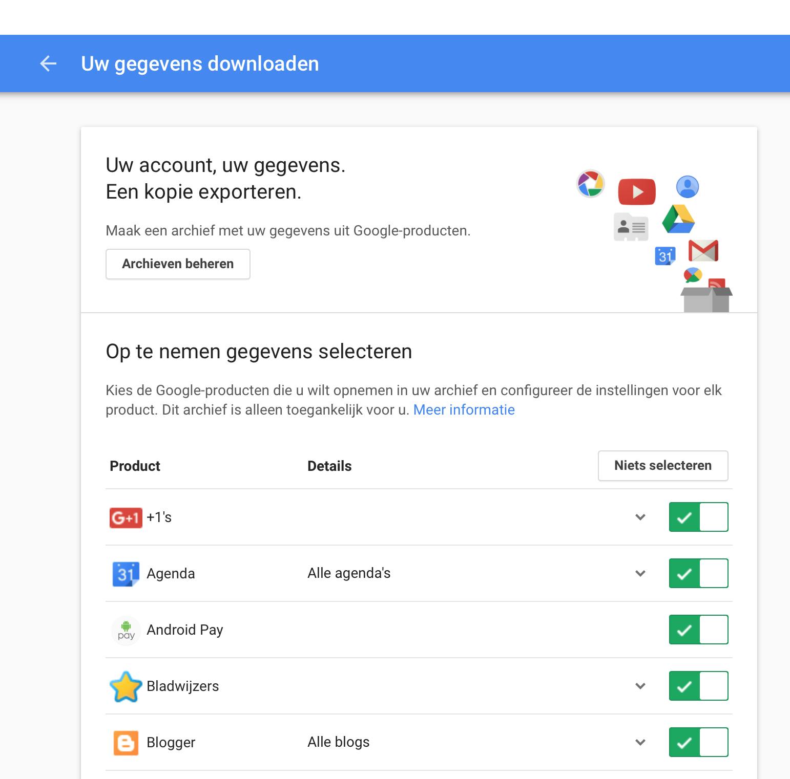Click the Agenda calendar icon in the list
790x779 pixels.
pos(126,574)
